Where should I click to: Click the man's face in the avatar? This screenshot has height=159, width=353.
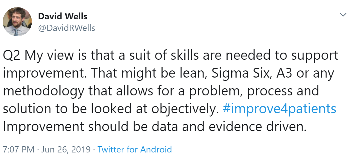point(17,20)
